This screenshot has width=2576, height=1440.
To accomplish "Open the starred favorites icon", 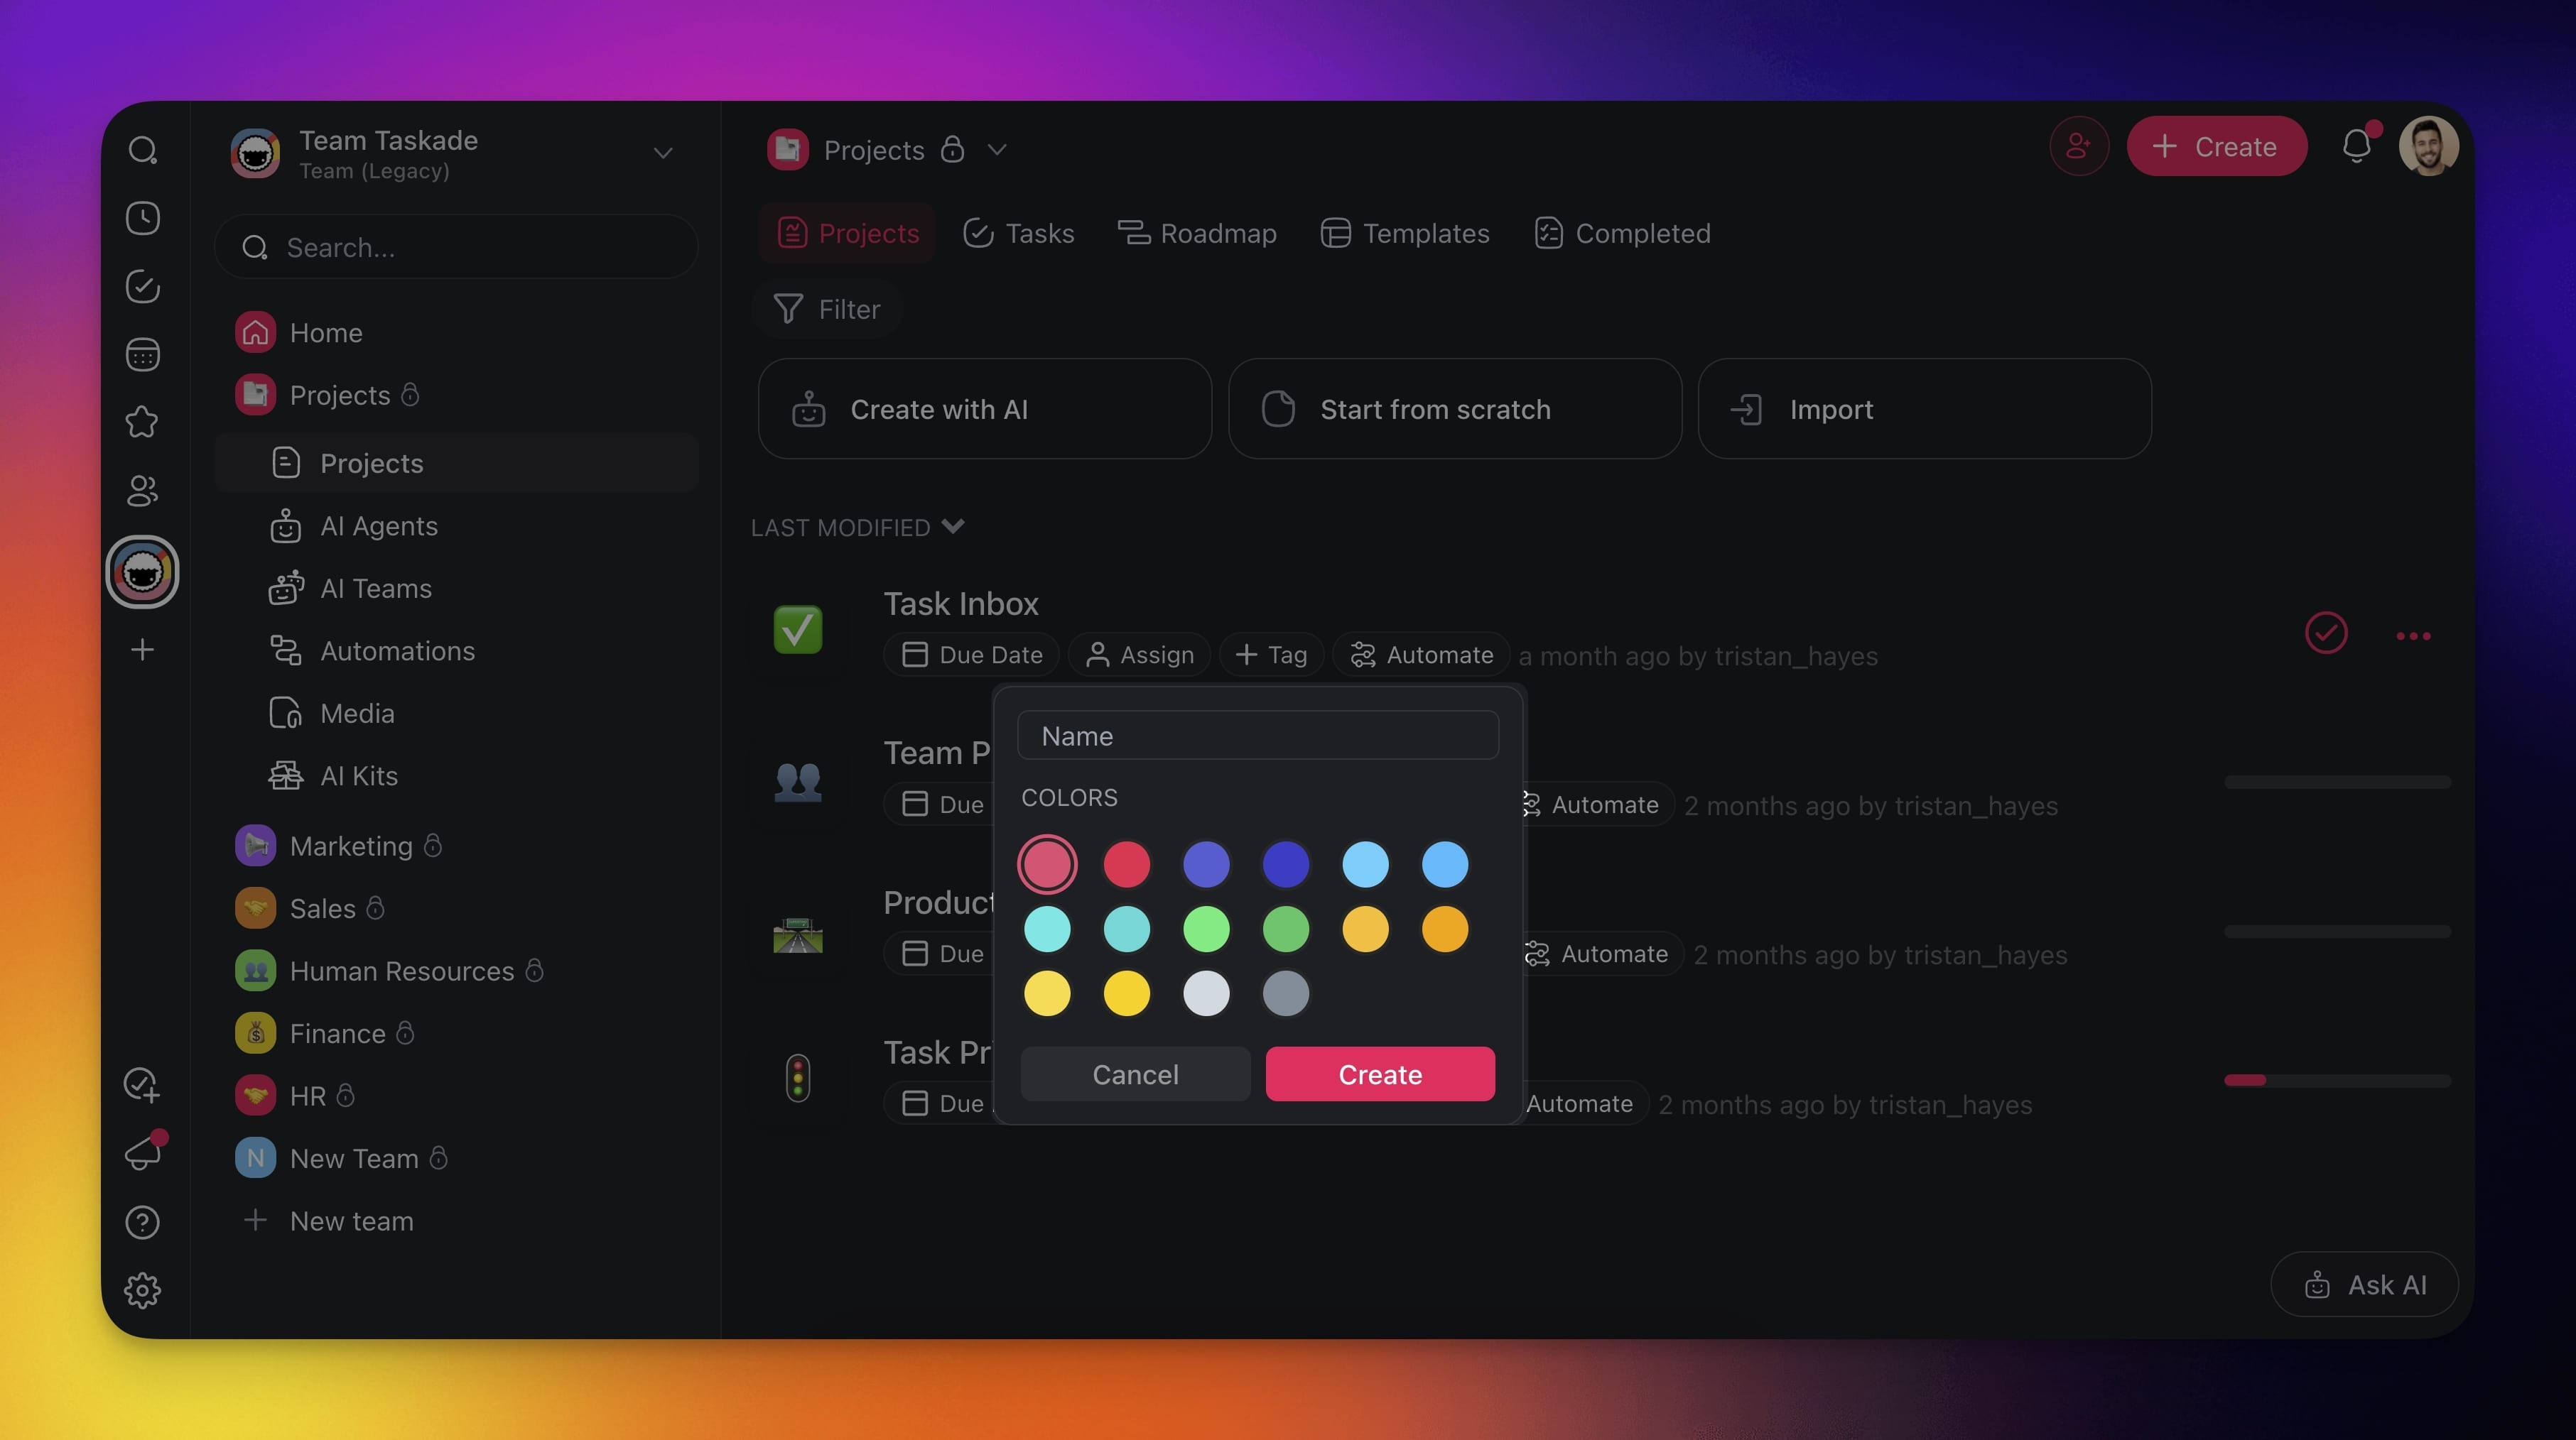I will click(x=142, y=422).
